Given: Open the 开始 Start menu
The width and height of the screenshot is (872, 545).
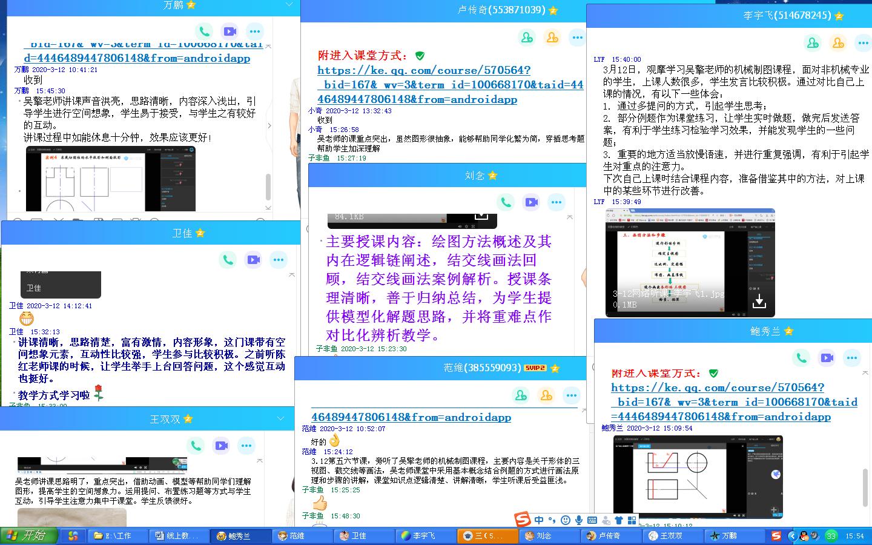Looking at the screenshot, I should [29, 536].
